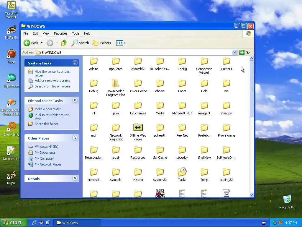Image resolution: width=302 pixels, height=227 pixels.
Task: Select the Offline Web Pages icon
Action: tap(138, 128)
